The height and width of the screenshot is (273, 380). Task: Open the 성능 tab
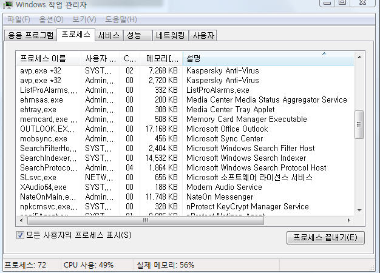coord(137,35)
